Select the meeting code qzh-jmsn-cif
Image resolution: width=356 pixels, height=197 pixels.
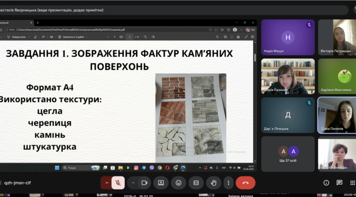click(17, 183)
